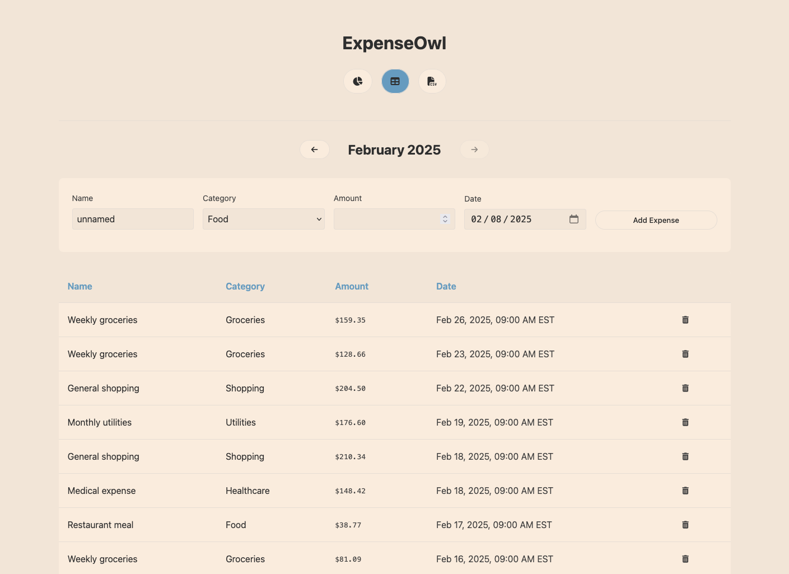
Task: Open the pie chart dashboard view
Action: pyautogui.click(x=358, y=81)
